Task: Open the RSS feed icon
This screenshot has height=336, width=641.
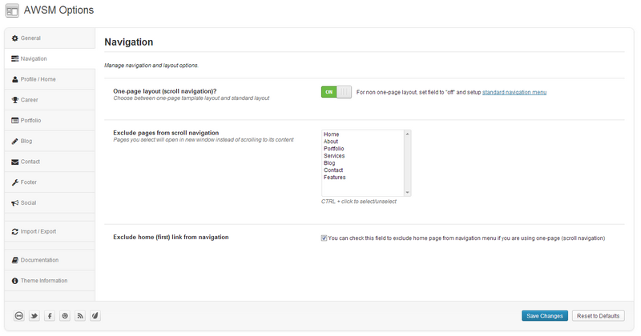Action: click(x=80, y=316)
